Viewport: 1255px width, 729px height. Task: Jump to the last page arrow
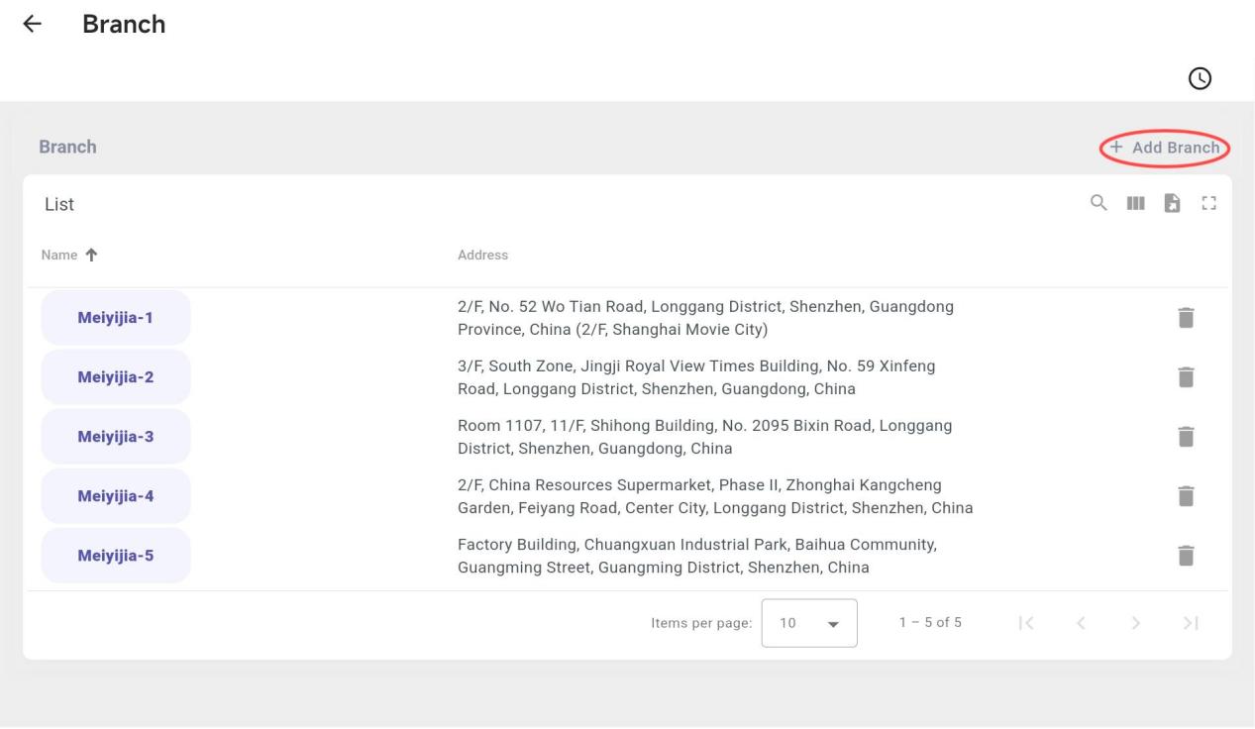pos(1192,623)
